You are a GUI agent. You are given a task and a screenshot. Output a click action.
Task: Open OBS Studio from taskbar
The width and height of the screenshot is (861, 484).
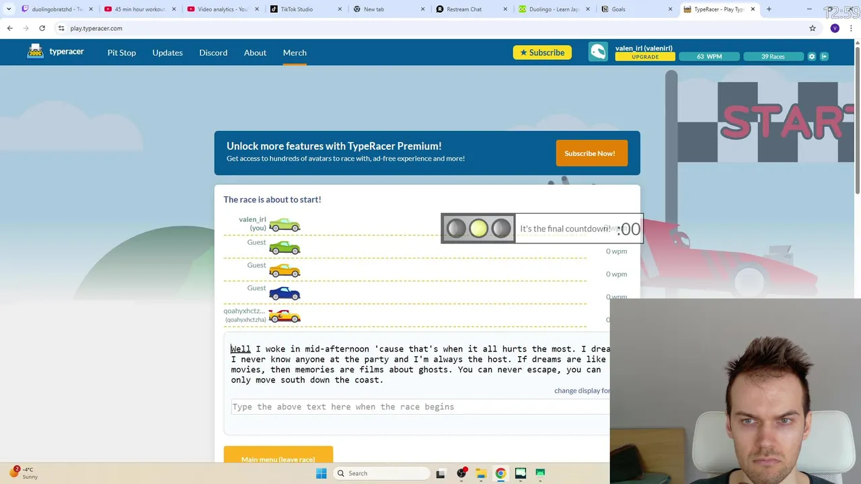point(461,473)
